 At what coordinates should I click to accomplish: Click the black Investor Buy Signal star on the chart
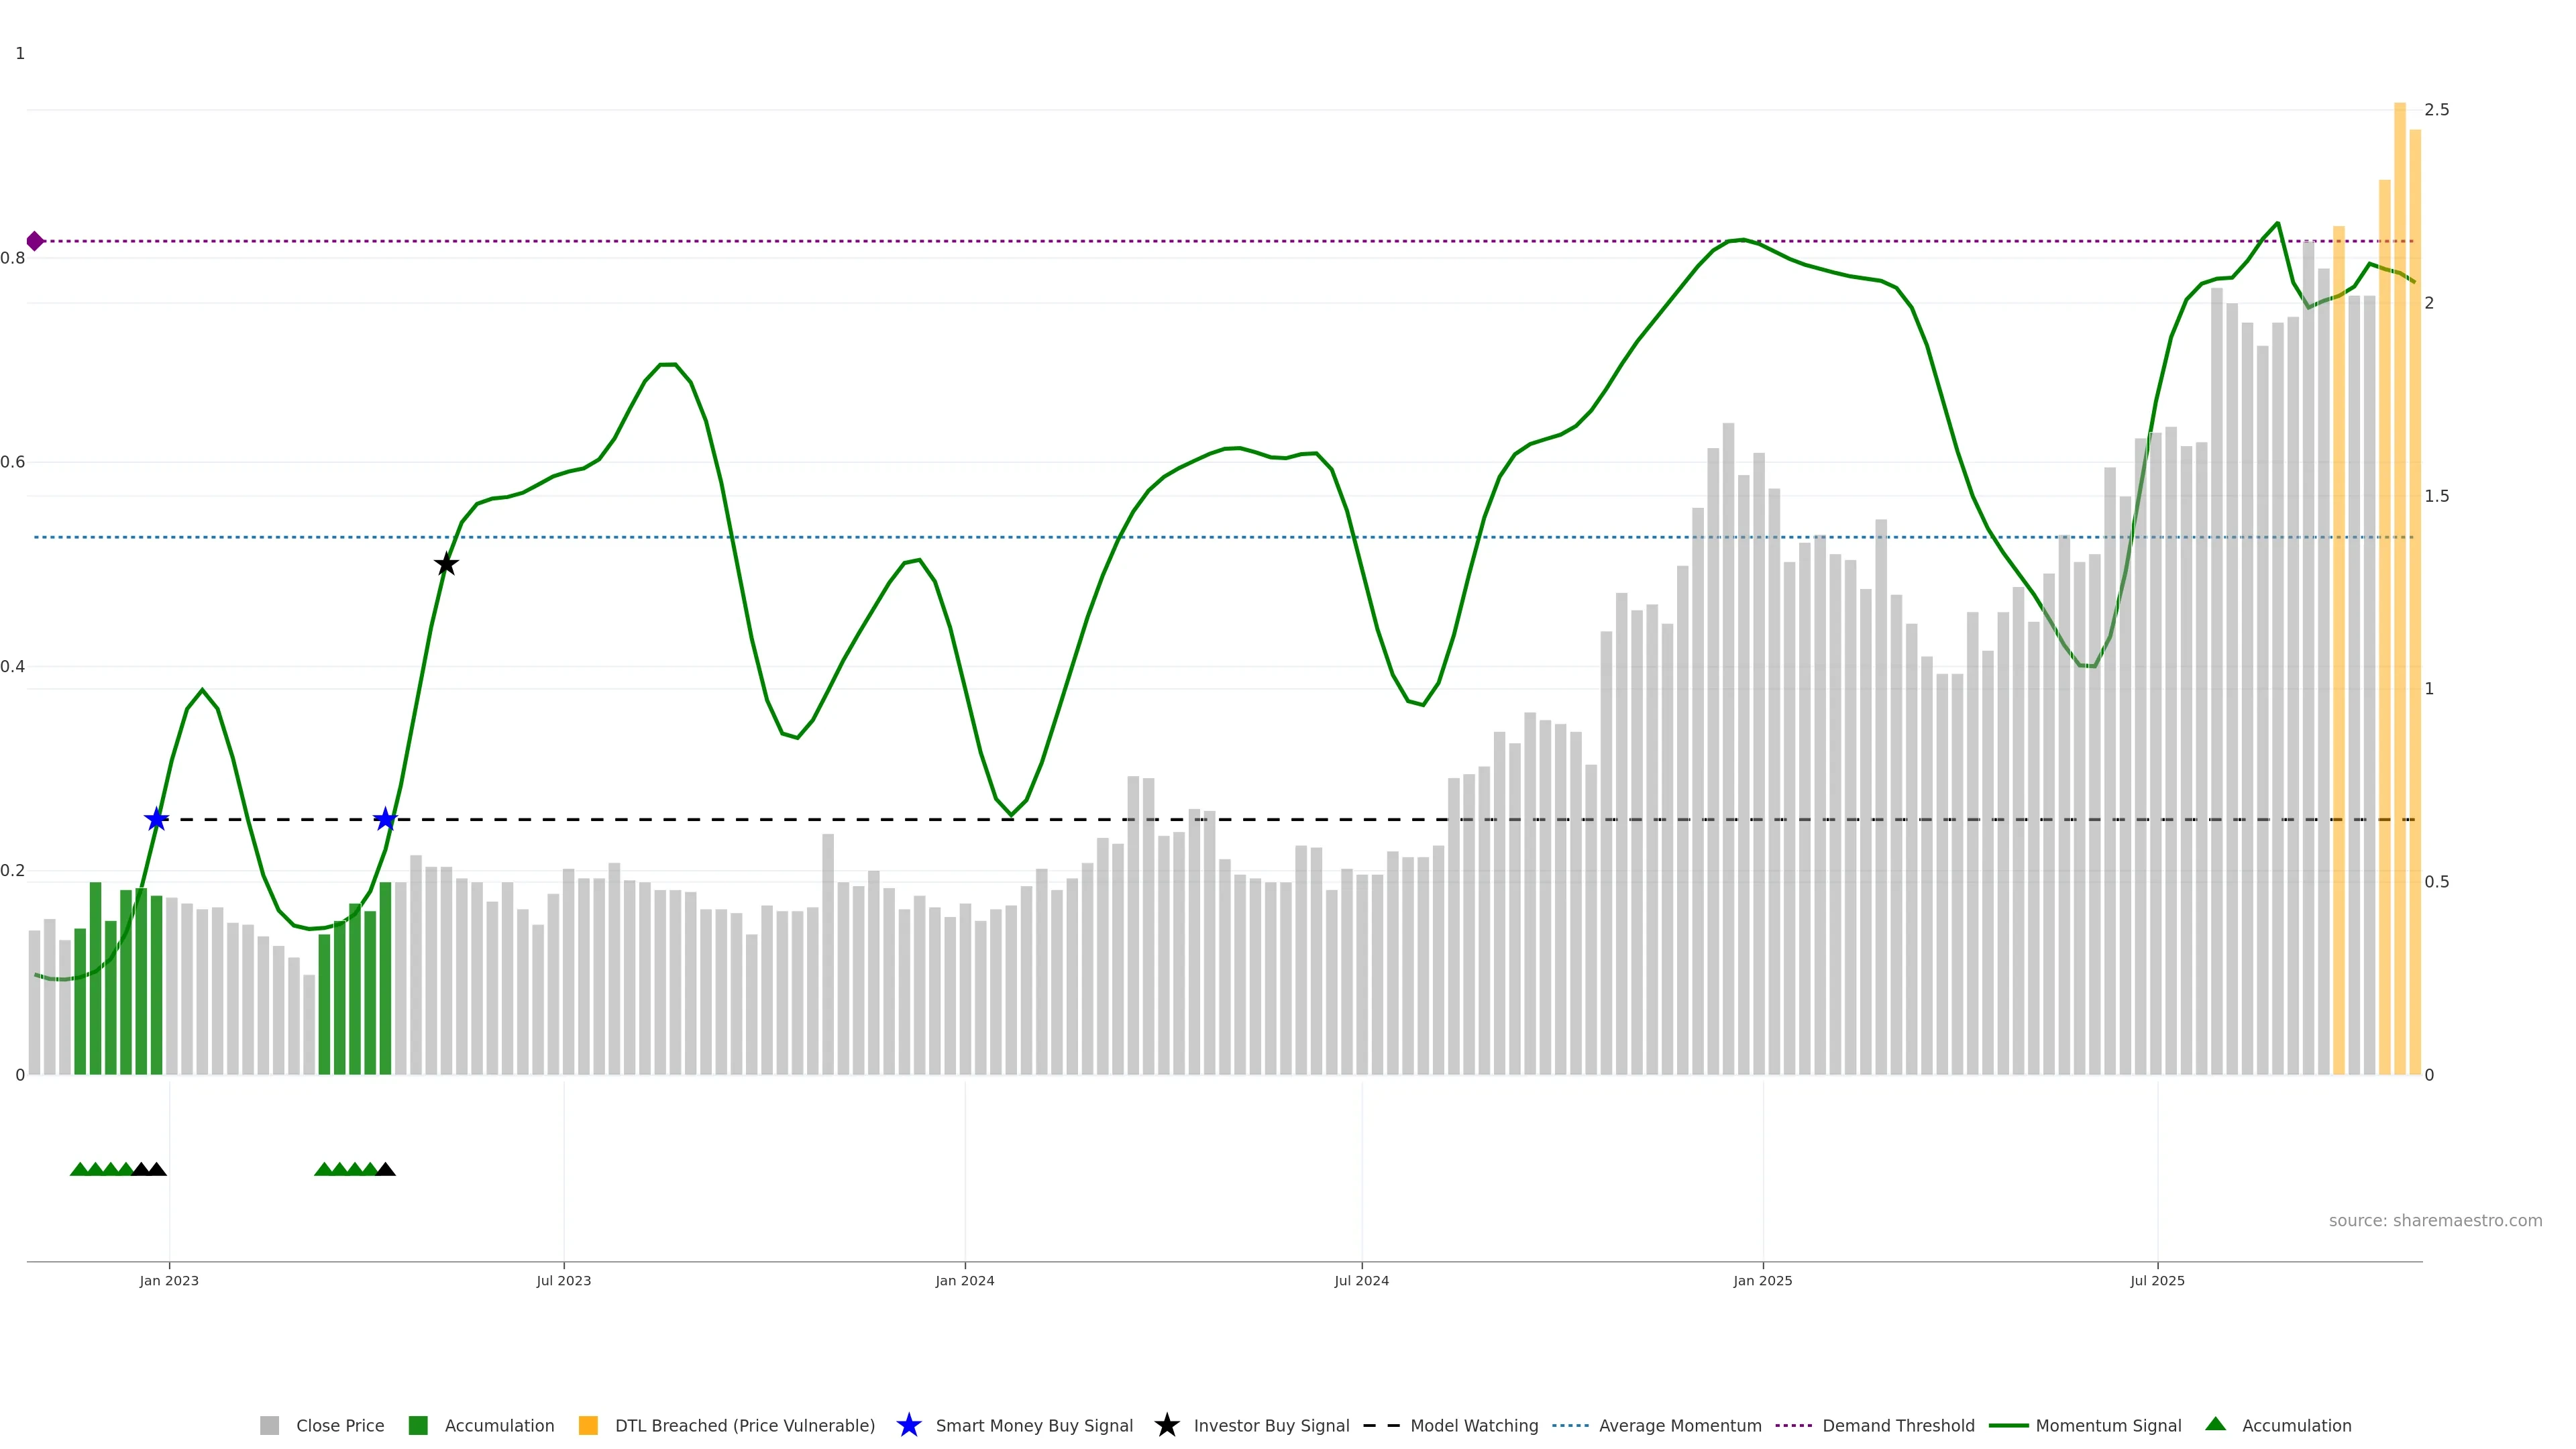pos(446,565)
